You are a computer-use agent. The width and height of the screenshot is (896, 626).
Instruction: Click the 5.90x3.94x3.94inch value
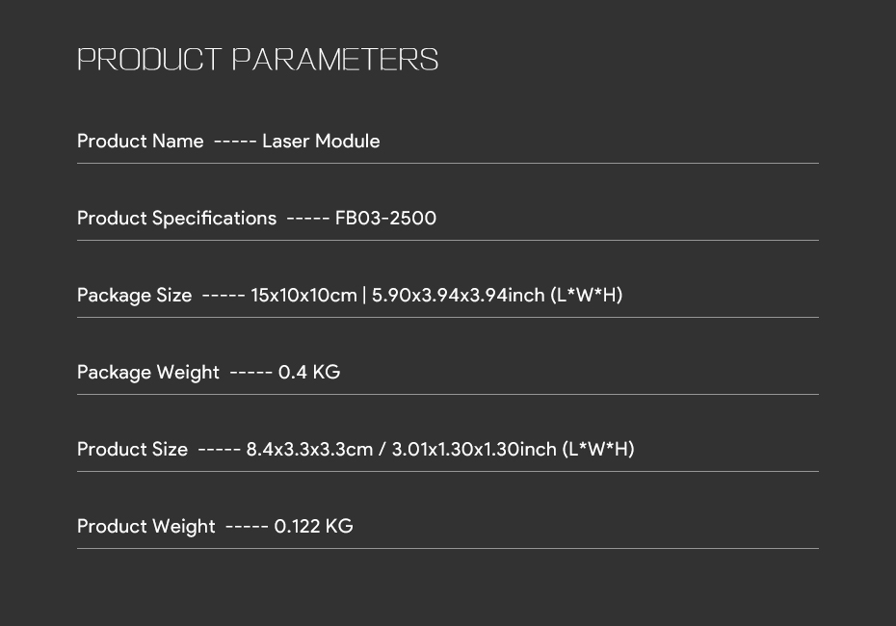click(x=459, y=296)
